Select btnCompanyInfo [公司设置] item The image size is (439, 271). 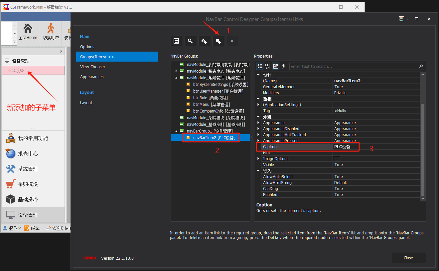coord(219,111)
